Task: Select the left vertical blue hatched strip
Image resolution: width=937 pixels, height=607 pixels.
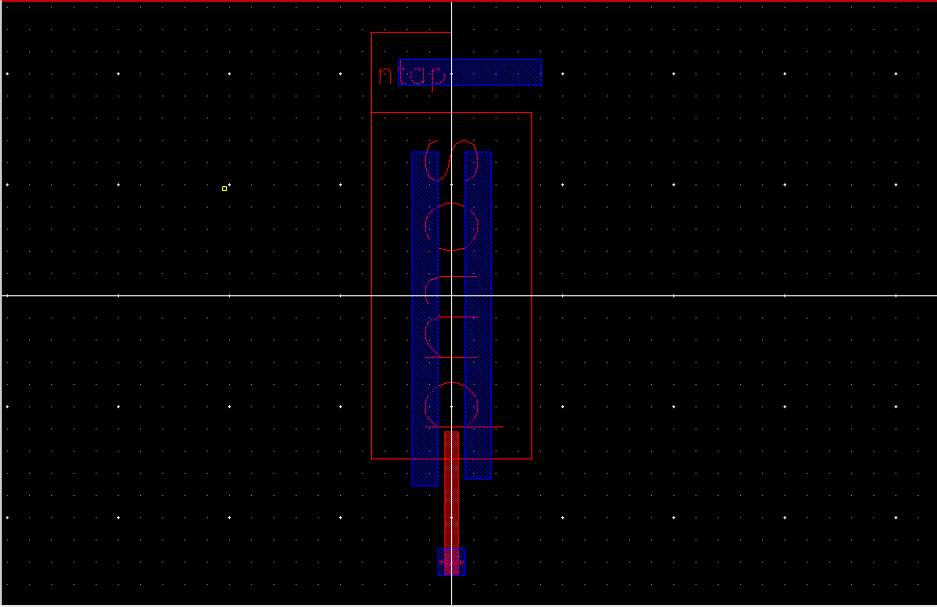Action: point(425,318)
